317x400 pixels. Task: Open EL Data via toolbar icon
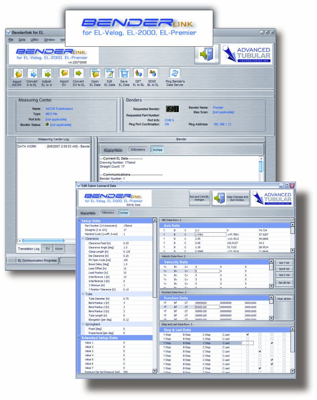95,73
